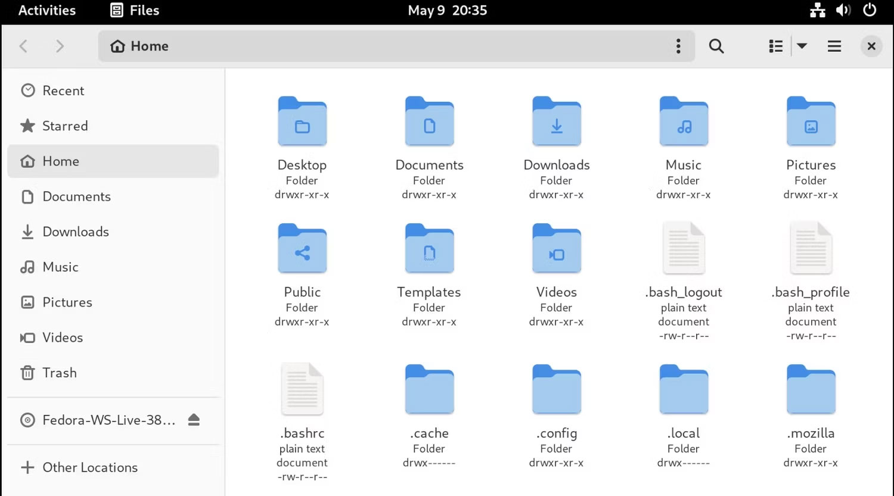Screen dimensions: 894x496
Task: Click the volume speaker icon in top bar
Action: 843,10
